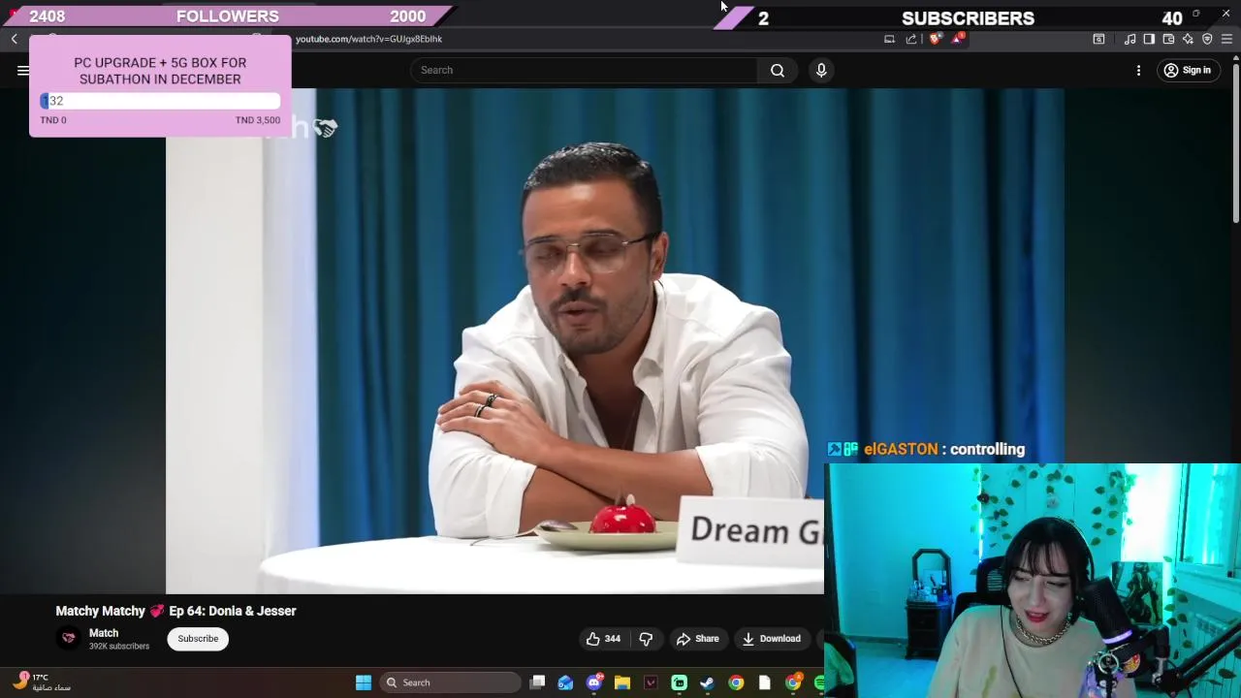Open File Explorer from the taskbar

pyautogui.click(x=622, y=682)
